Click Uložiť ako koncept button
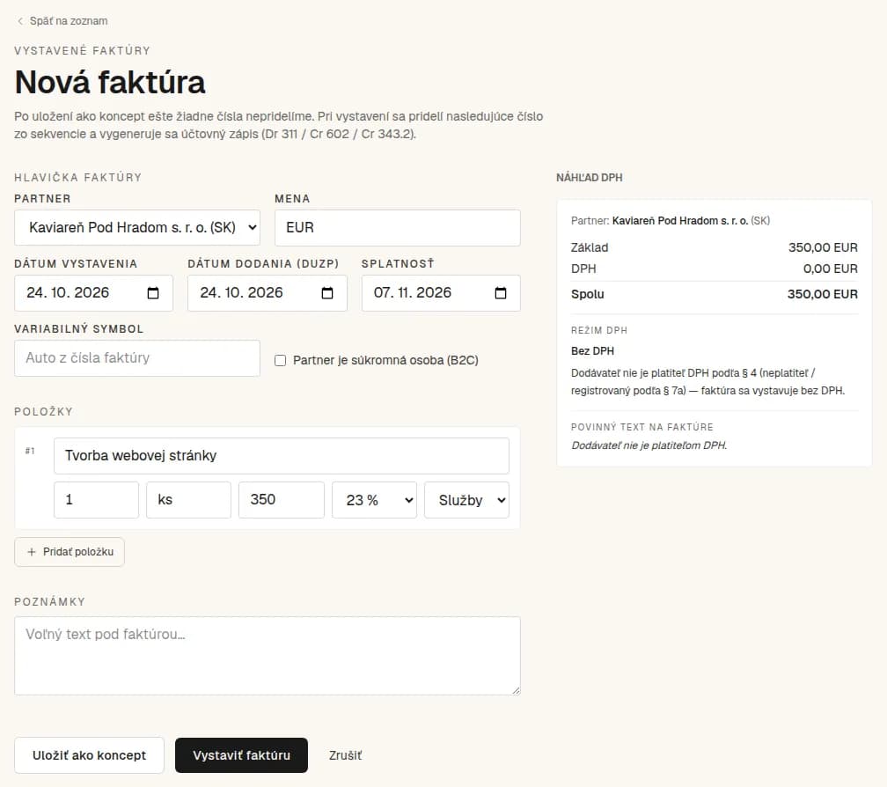This screenshot has height=787, width=887. tap(89, 755)
